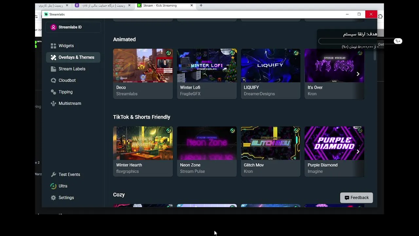
Task: Close the middle browser tab with R favicon
Action: (x=129, y=5)
